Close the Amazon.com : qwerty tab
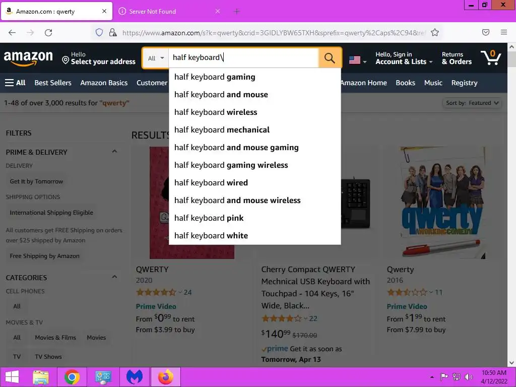 point(104,11)
